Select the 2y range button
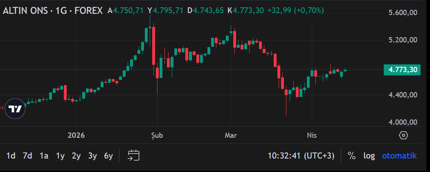The image size is (430, 172). [76, 156]
